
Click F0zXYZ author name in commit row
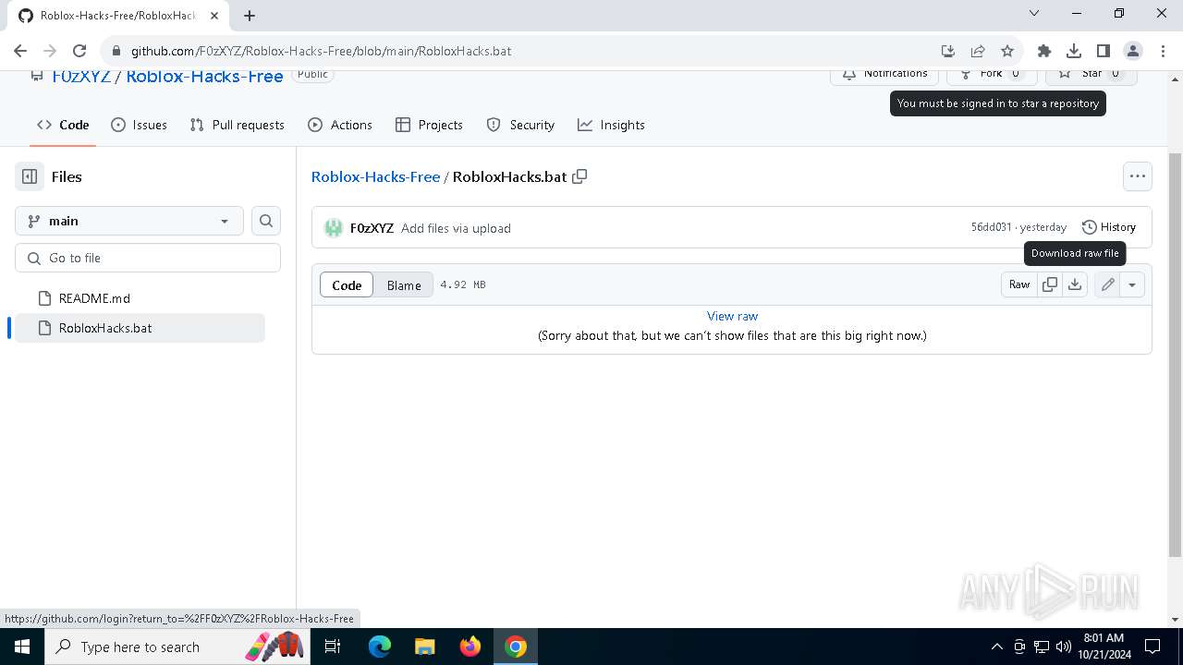click(x=372, y=228)
